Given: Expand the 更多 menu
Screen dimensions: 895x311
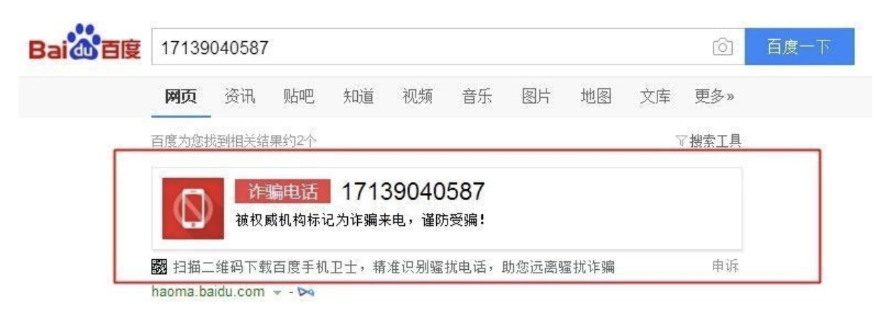Looking at the screenshot, I should [x=714, y=97].
